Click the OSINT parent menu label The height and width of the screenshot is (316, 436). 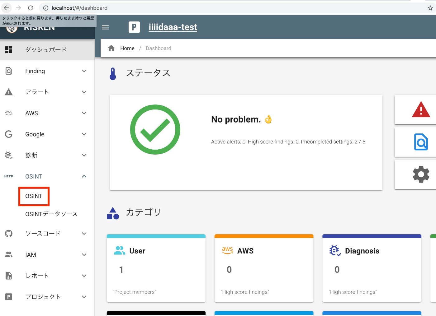pyautogui.click(x=34, y=176)
